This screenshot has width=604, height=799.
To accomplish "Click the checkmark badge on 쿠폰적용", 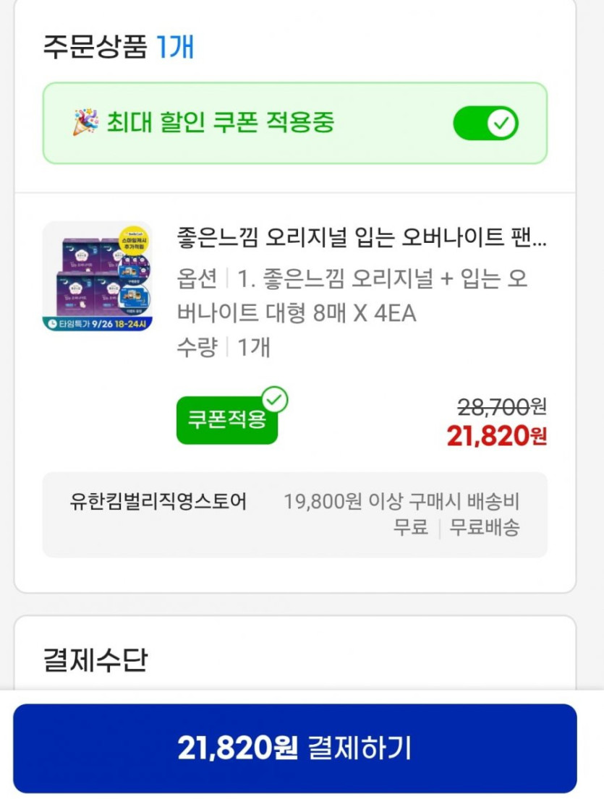I will [274, 398].
